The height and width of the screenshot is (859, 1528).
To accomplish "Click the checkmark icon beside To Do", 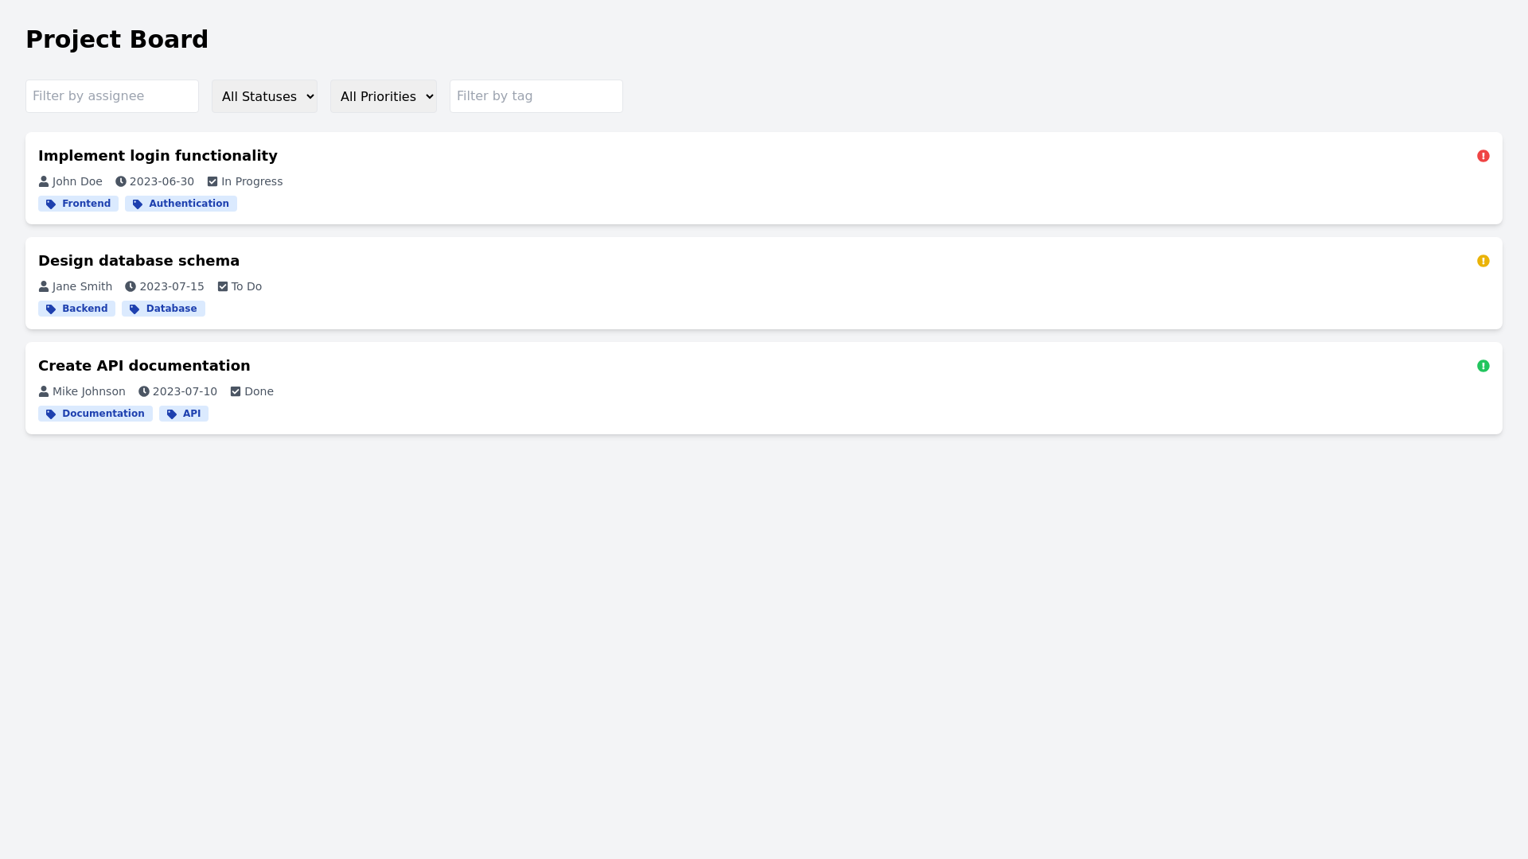I will (223, 286).
